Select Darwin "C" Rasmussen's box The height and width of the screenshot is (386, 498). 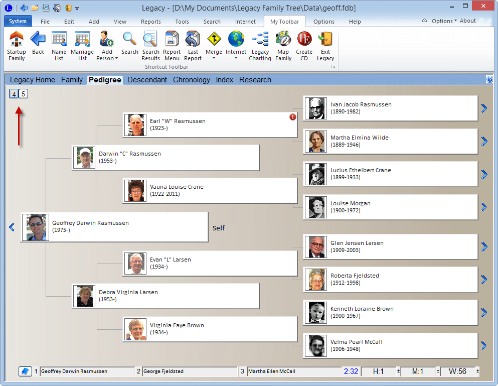165,158
